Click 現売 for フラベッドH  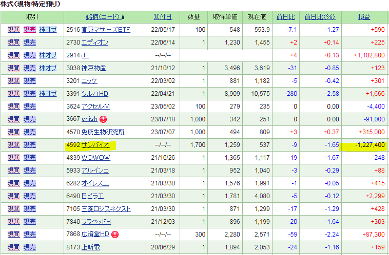point(30,222)
